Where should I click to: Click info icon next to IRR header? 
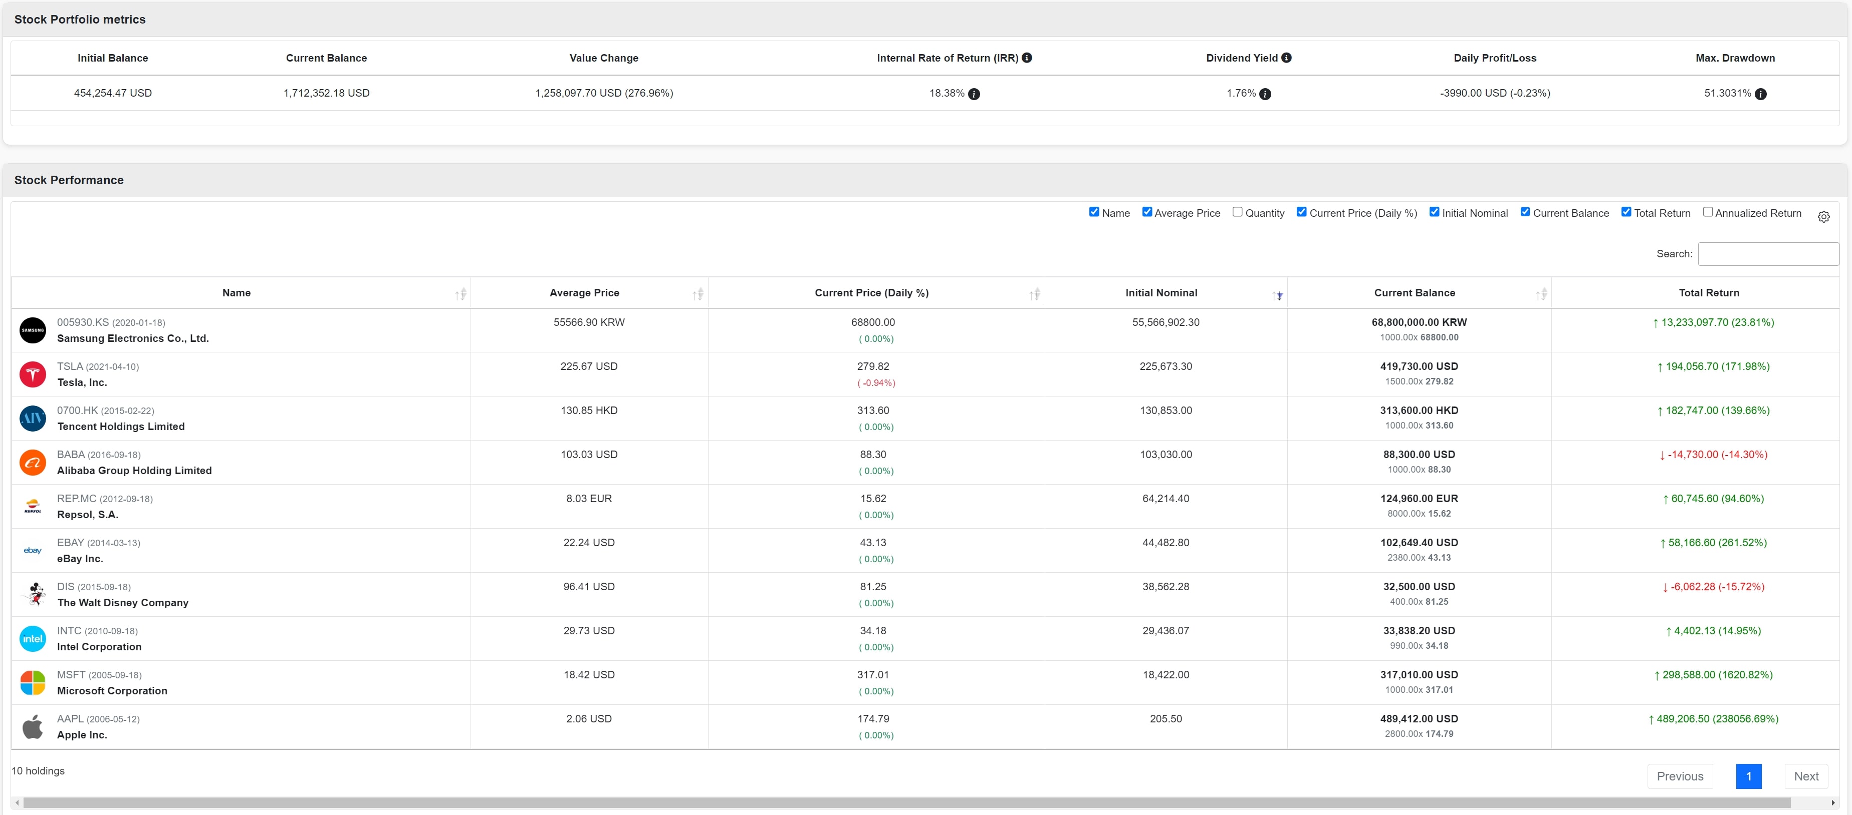pyautogui.click(x=1027, y=58)
